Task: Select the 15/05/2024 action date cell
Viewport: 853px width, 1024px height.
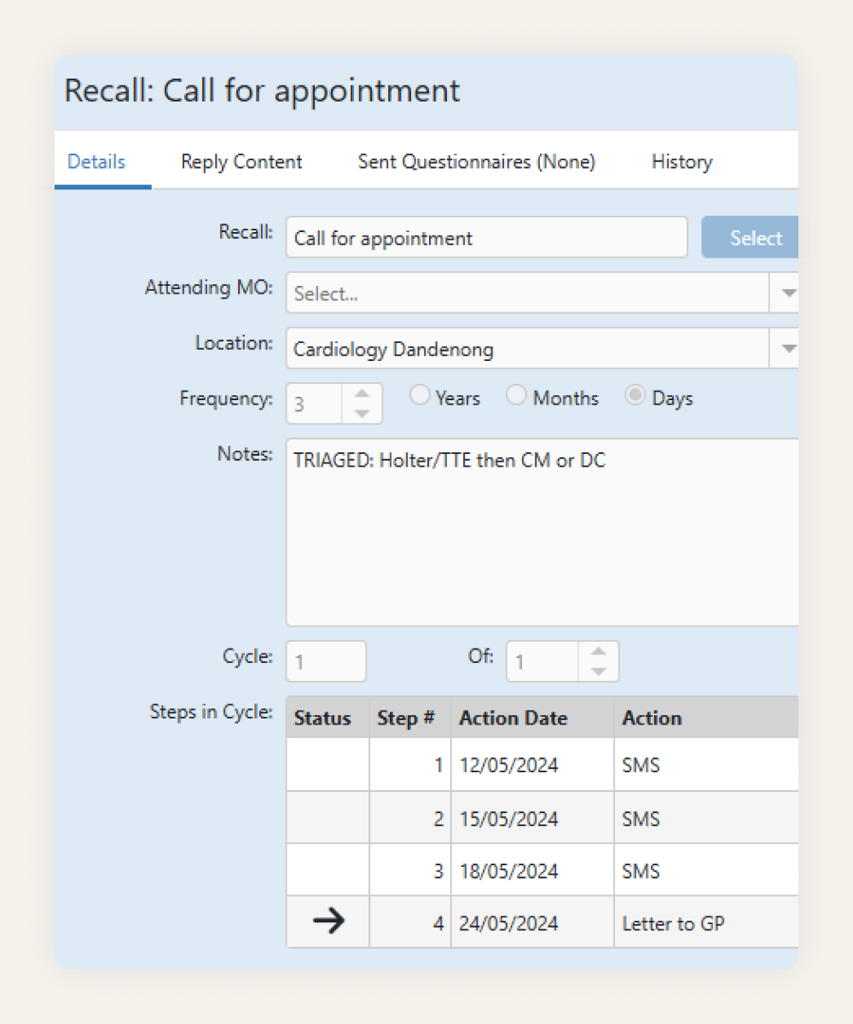Action: point(532,818)
